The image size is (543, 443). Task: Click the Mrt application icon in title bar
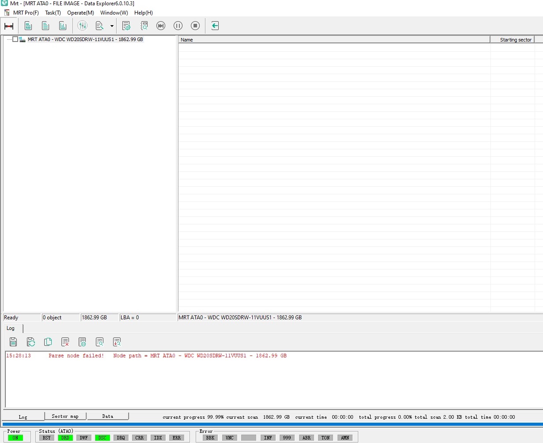coord(4,3)
